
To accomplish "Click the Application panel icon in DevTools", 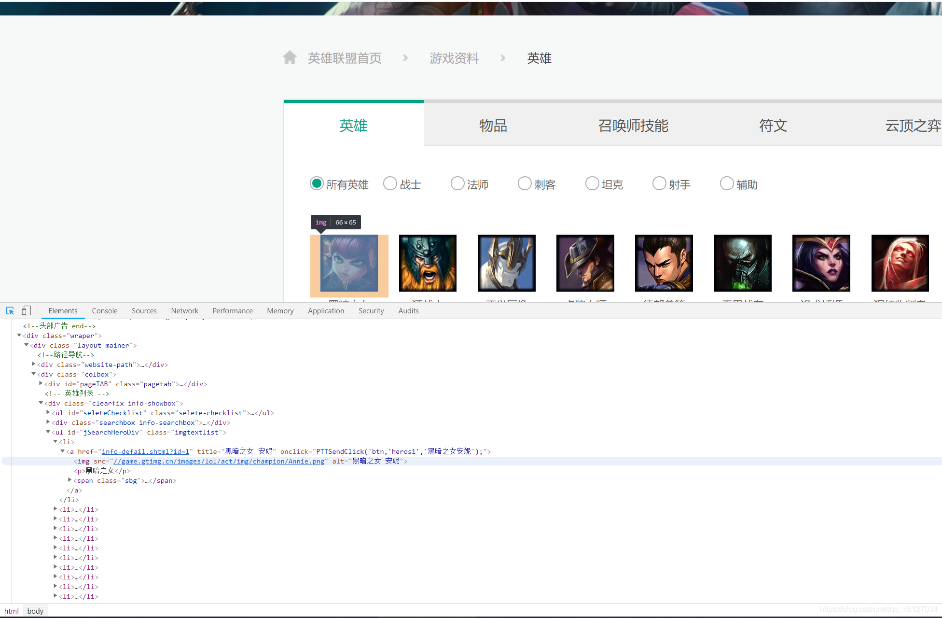I will point(325,311).
